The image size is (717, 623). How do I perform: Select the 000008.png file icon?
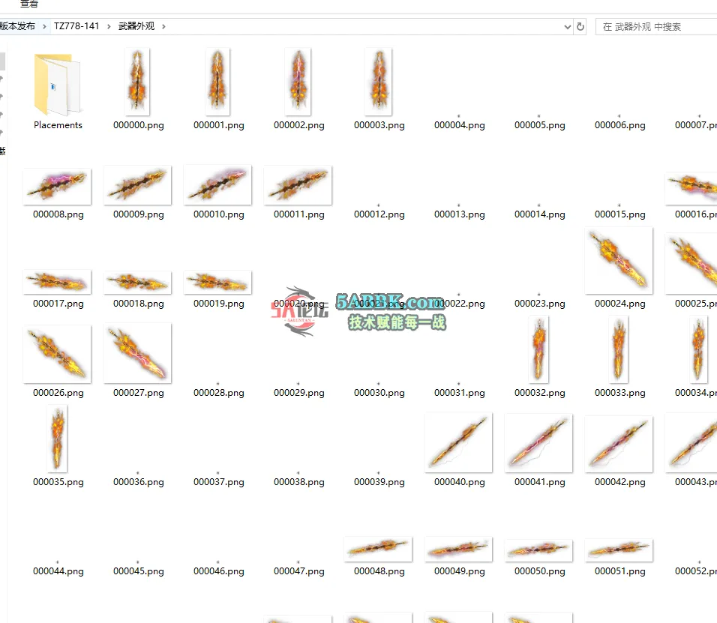tap(57, 186)
